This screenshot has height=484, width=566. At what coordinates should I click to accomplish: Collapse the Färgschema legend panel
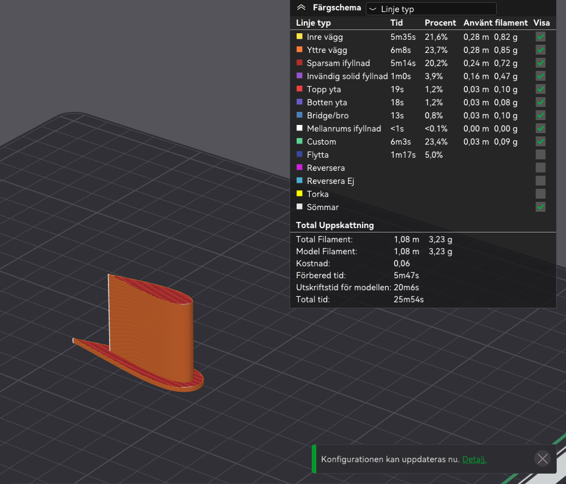tap(301, 8)
